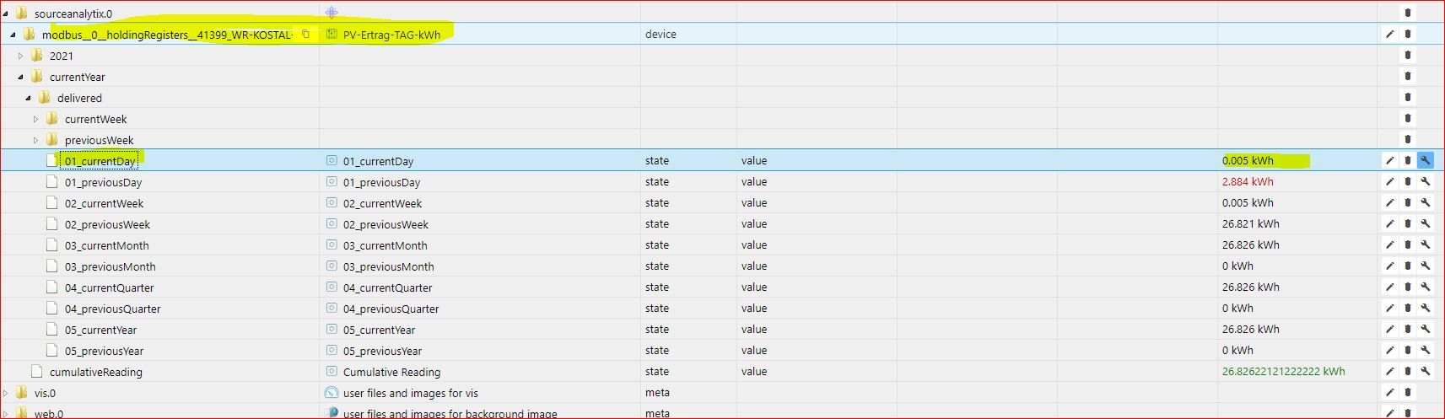Viewport: 1445px width, 419px height.
Task: Delete the 04_currentQuarter state
Action: (1407, 287)
